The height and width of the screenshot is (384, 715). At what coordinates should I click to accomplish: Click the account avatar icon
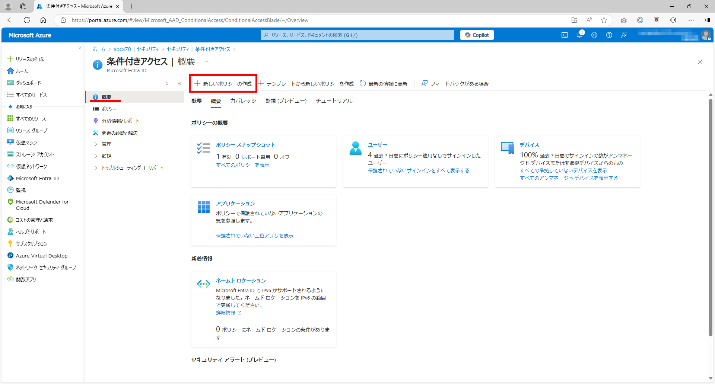706,35
